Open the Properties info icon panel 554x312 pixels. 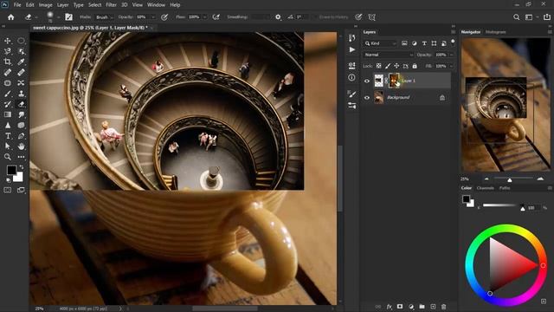tap(352, 77)
